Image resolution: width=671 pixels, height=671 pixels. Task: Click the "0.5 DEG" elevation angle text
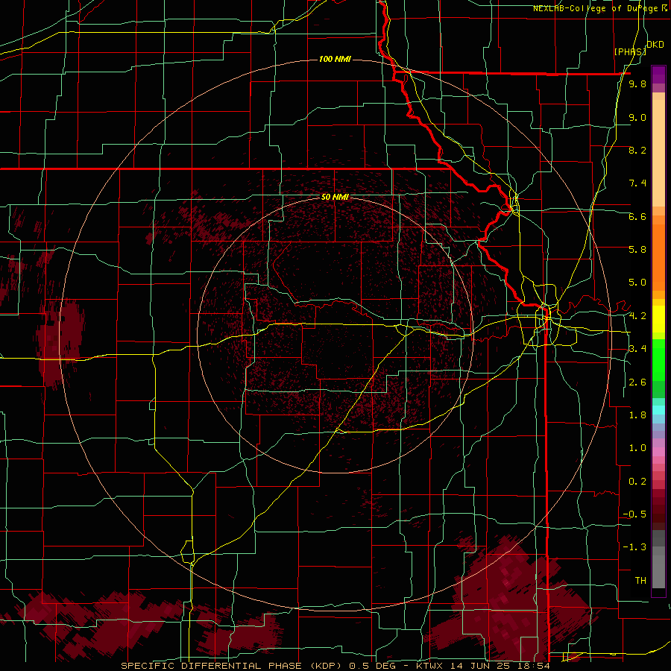(372, 666)
